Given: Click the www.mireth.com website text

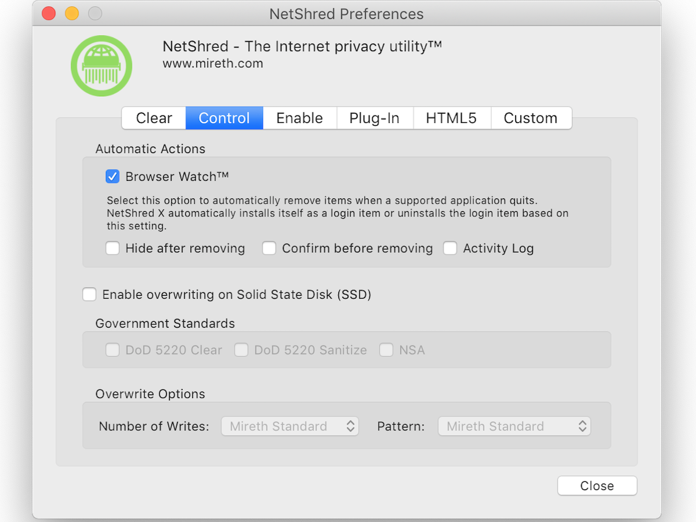Looking at the screenshot, I should pyautogui.click(x=213, y=64).
